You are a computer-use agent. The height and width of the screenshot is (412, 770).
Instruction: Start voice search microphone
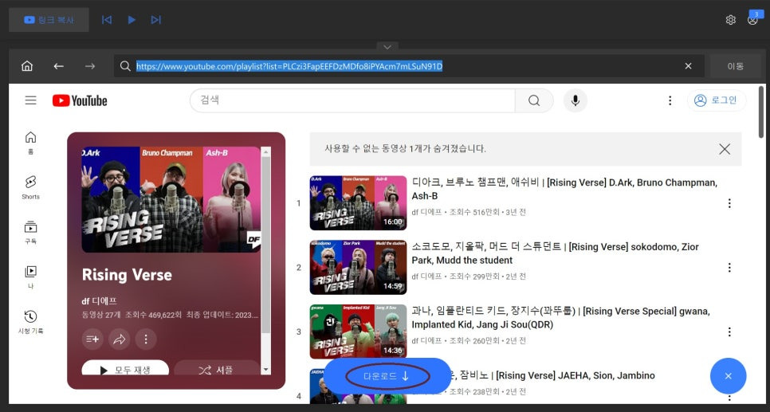(575, 100)
